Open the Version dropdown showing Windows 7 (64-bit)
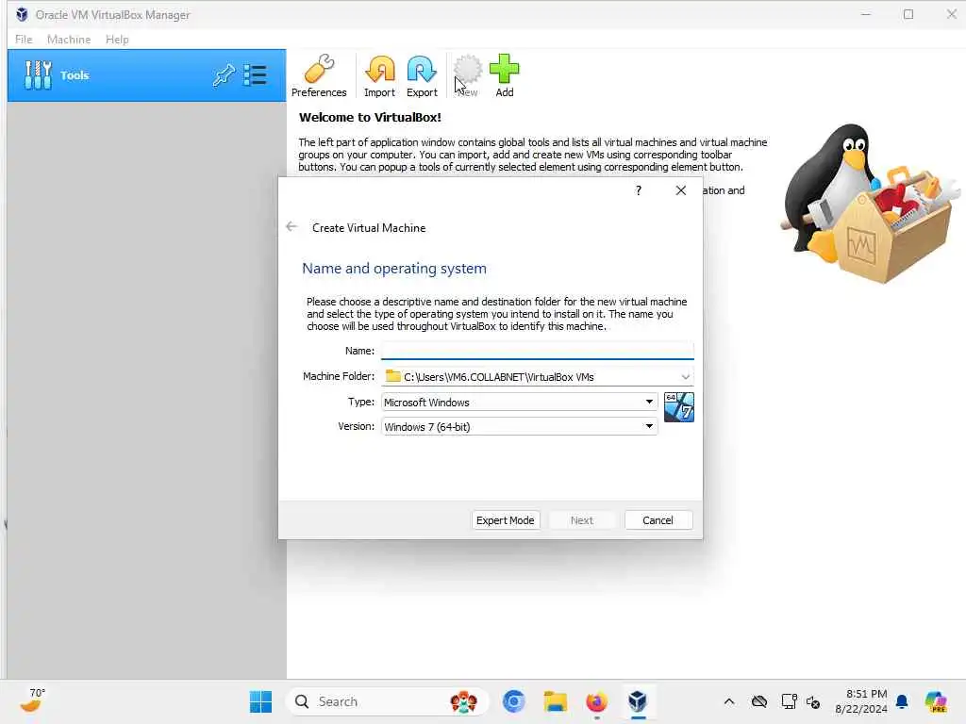Image resolution: width=966 pixels, height=724 pixels. (x=520, y=427)
